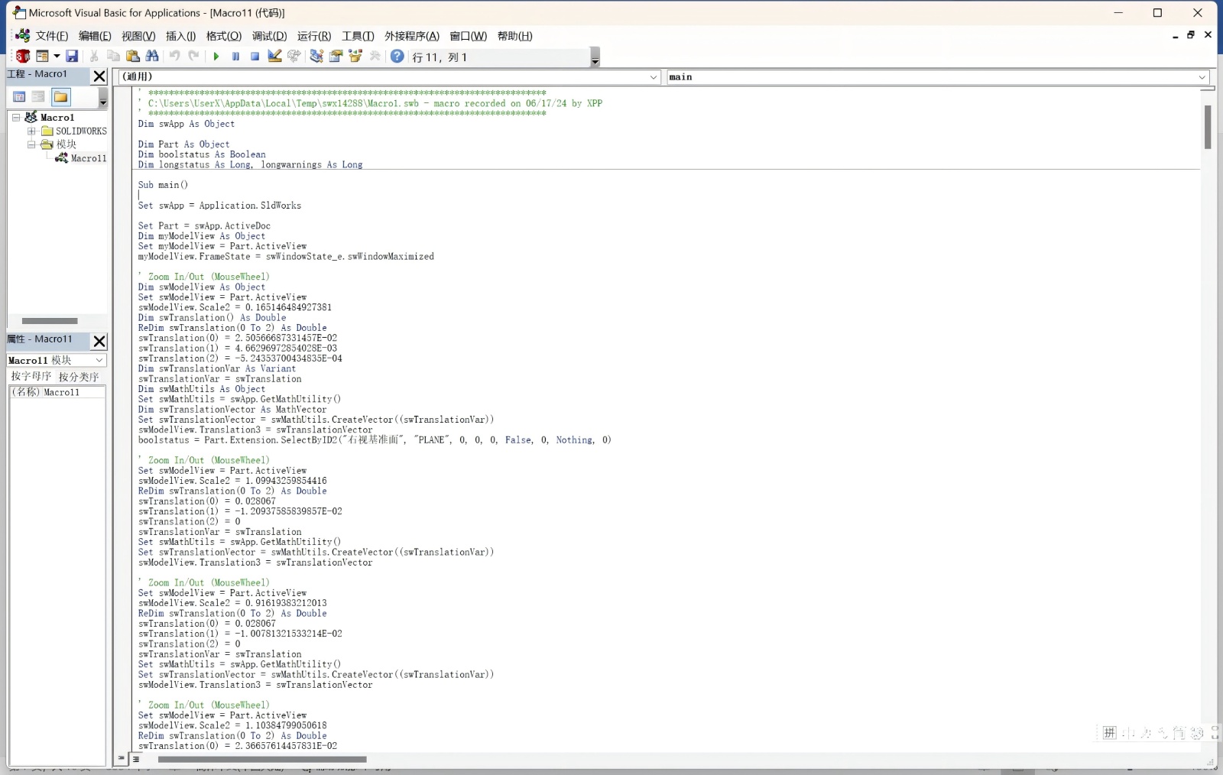The width and height of the screenshot is (1223, 775).
Task: Click the Find binoculars icon
Action: point(152,56)
